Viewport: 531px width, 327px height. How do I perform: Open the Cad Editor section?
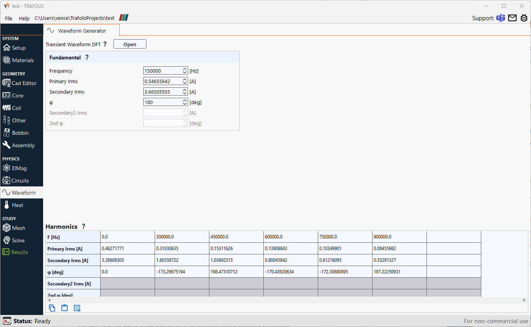(22, 83)
